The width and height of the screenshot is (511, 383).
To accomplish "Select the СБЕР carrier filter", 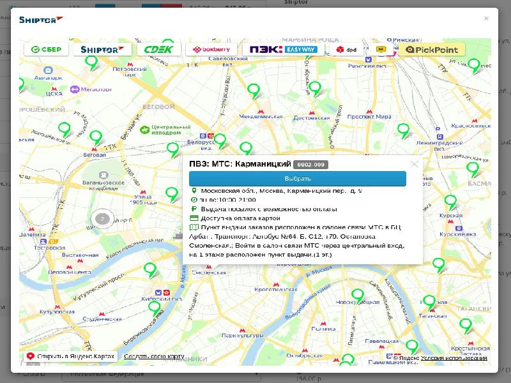I will 46,49.
